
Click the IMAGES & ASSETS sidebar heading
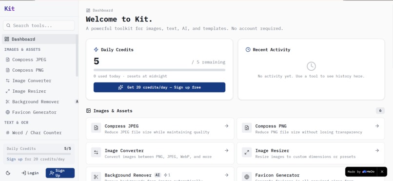[22, 49]
